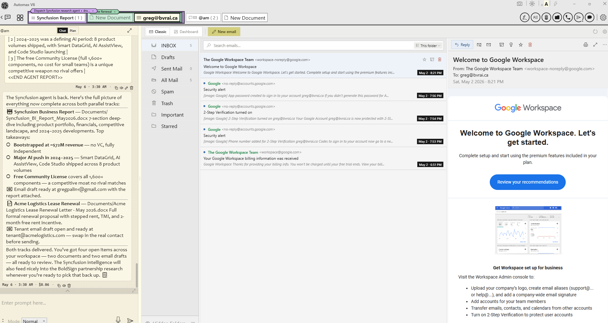The image size is (608, 323).
Task: Open the grid apps view icon
Action: (x=20, y=18)
